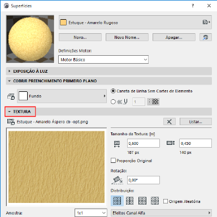Click the Apagar... button
This screenshot has height=217, width=217.
174,37
